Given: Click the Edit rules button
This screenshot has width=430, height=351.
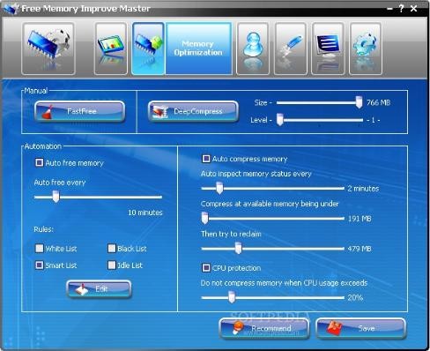Looking at the screenshot, I should (x=99, y=289).
